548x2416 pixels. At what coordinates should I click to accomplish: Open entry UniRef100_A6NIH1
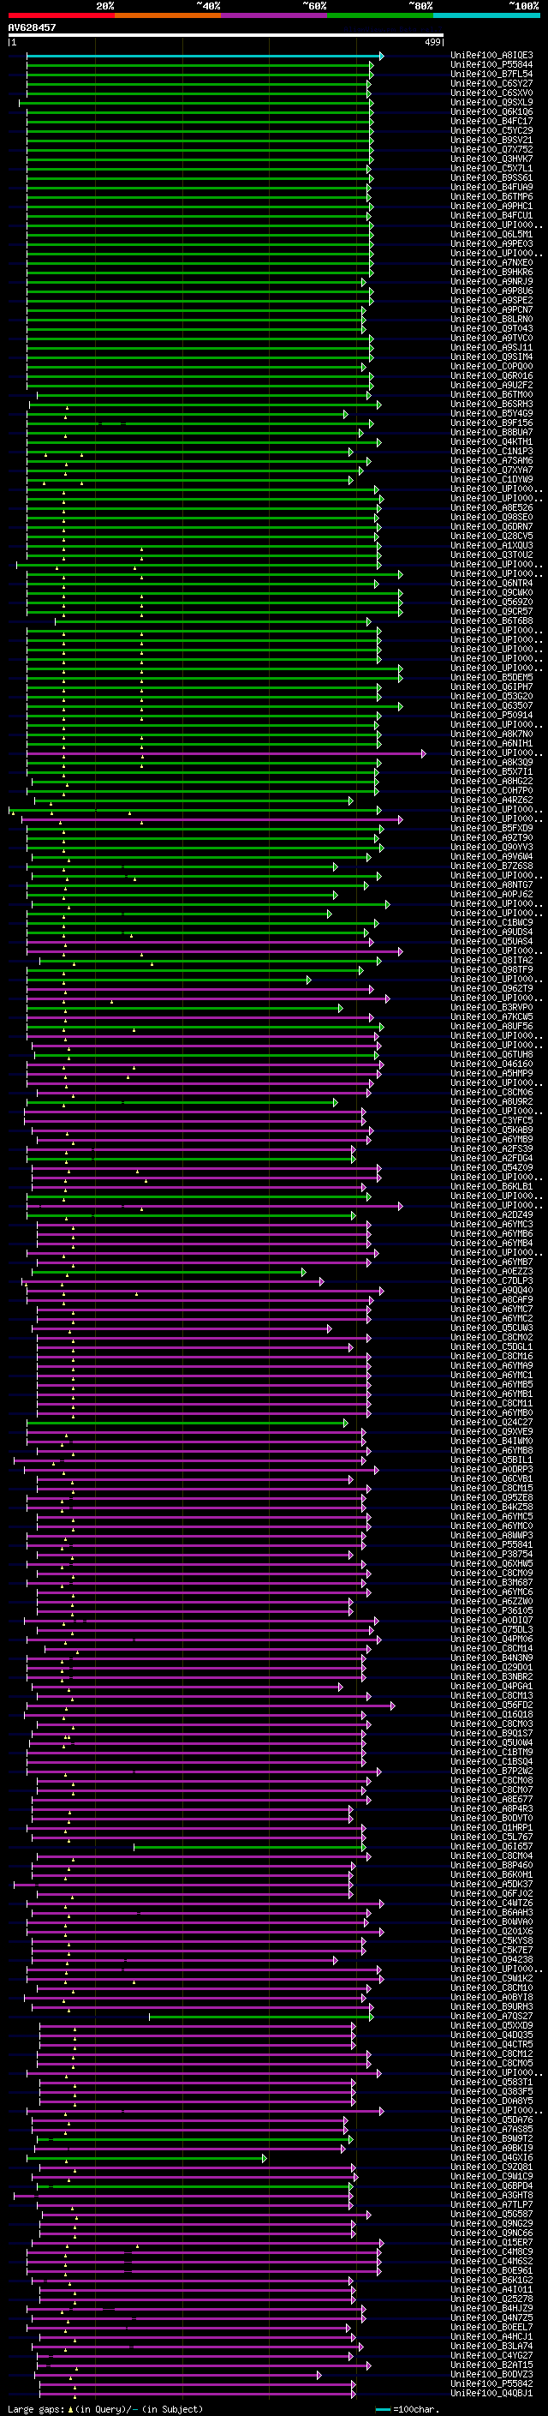click(x=491, y=743)
